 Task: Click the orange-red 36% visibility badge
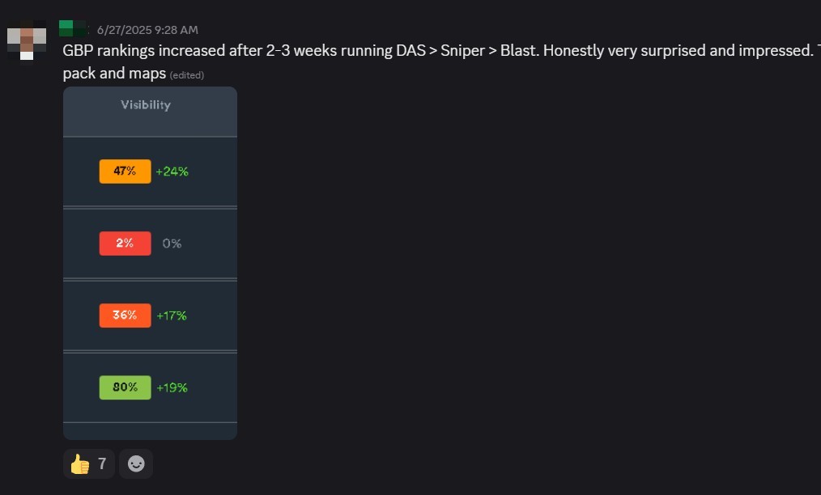[125, 315]
